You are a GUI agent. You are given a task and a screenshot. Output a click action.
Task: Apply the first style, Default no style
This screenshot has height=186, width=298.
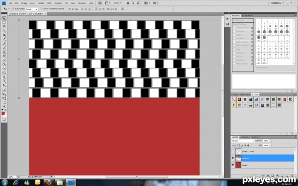tap(234, 99)
